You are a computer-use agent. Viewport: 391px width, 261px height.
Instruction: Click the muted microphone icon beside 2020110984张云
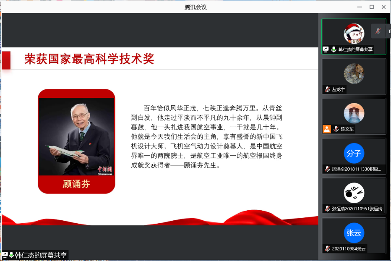pyautogui.click(x=327, y=248)
